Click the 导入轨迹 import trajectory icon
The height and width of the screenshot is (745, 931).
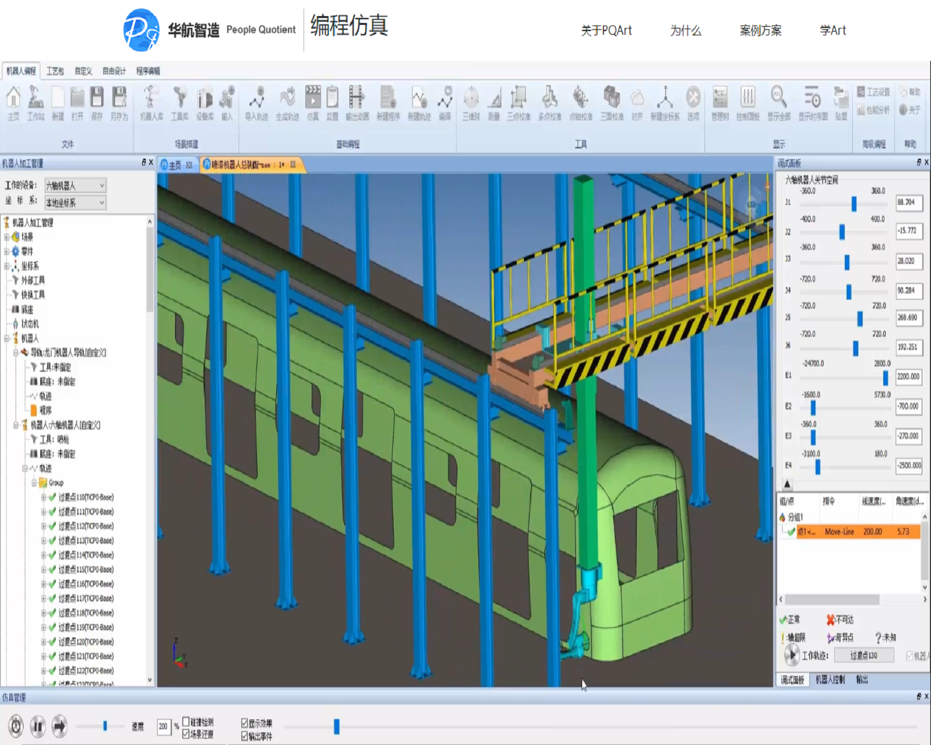point(256,102)
